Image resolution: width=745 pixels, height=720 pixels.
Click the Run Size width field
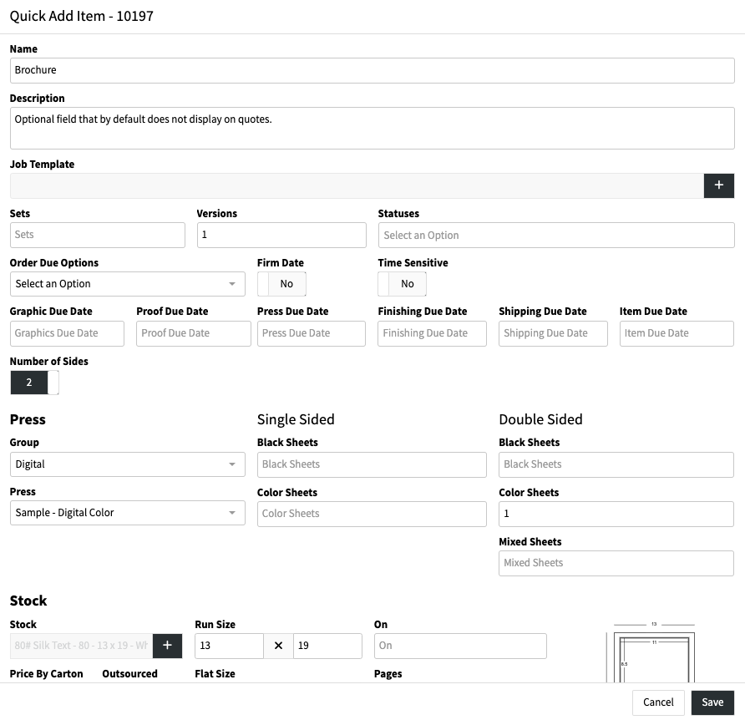pos(229,646)
